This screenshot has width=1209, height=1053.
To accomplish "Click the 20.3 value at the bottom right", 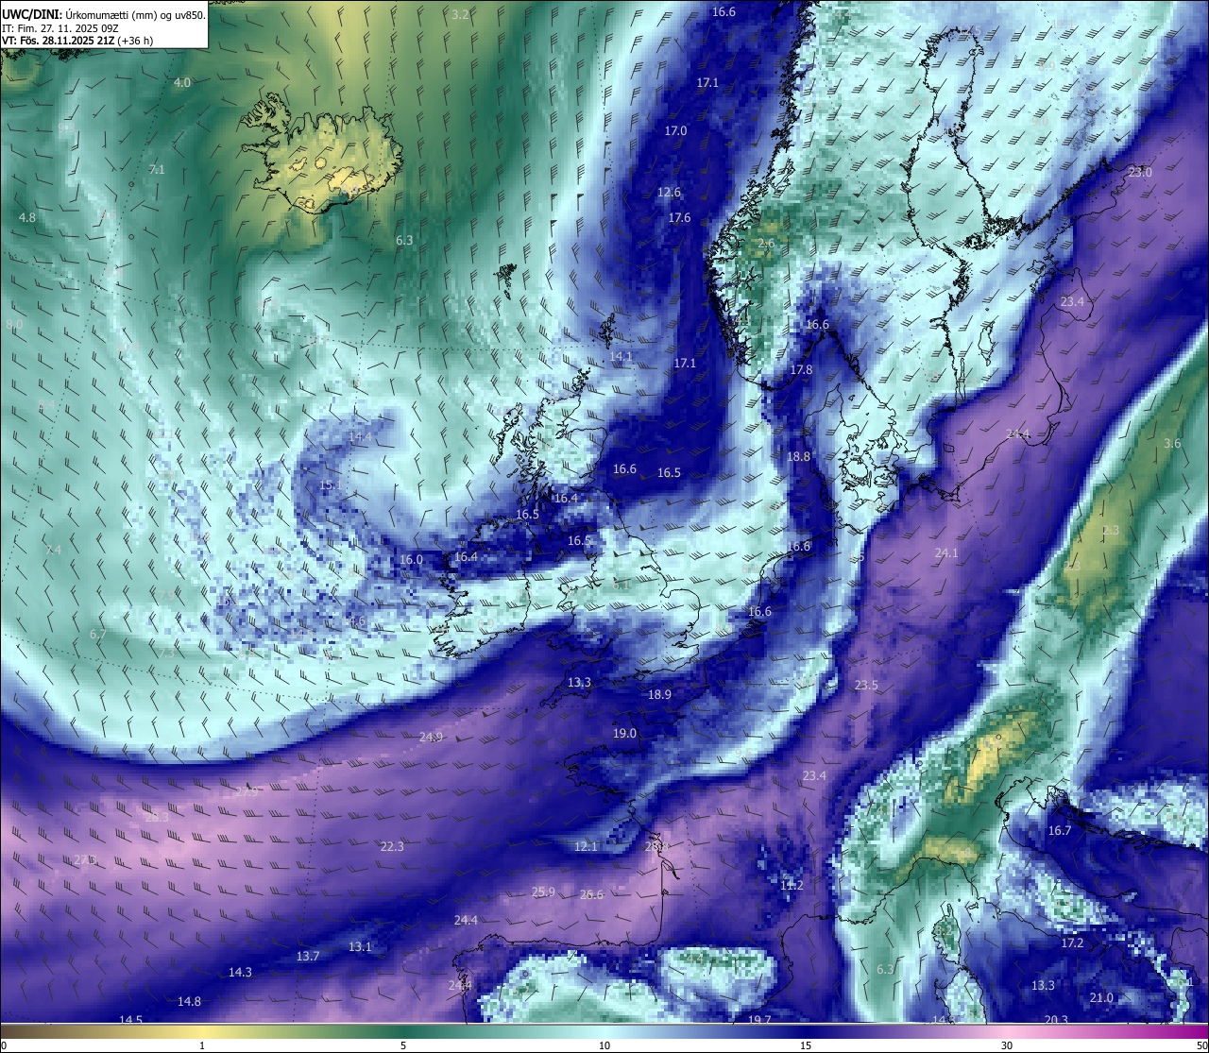I will click(1056, 1020).
